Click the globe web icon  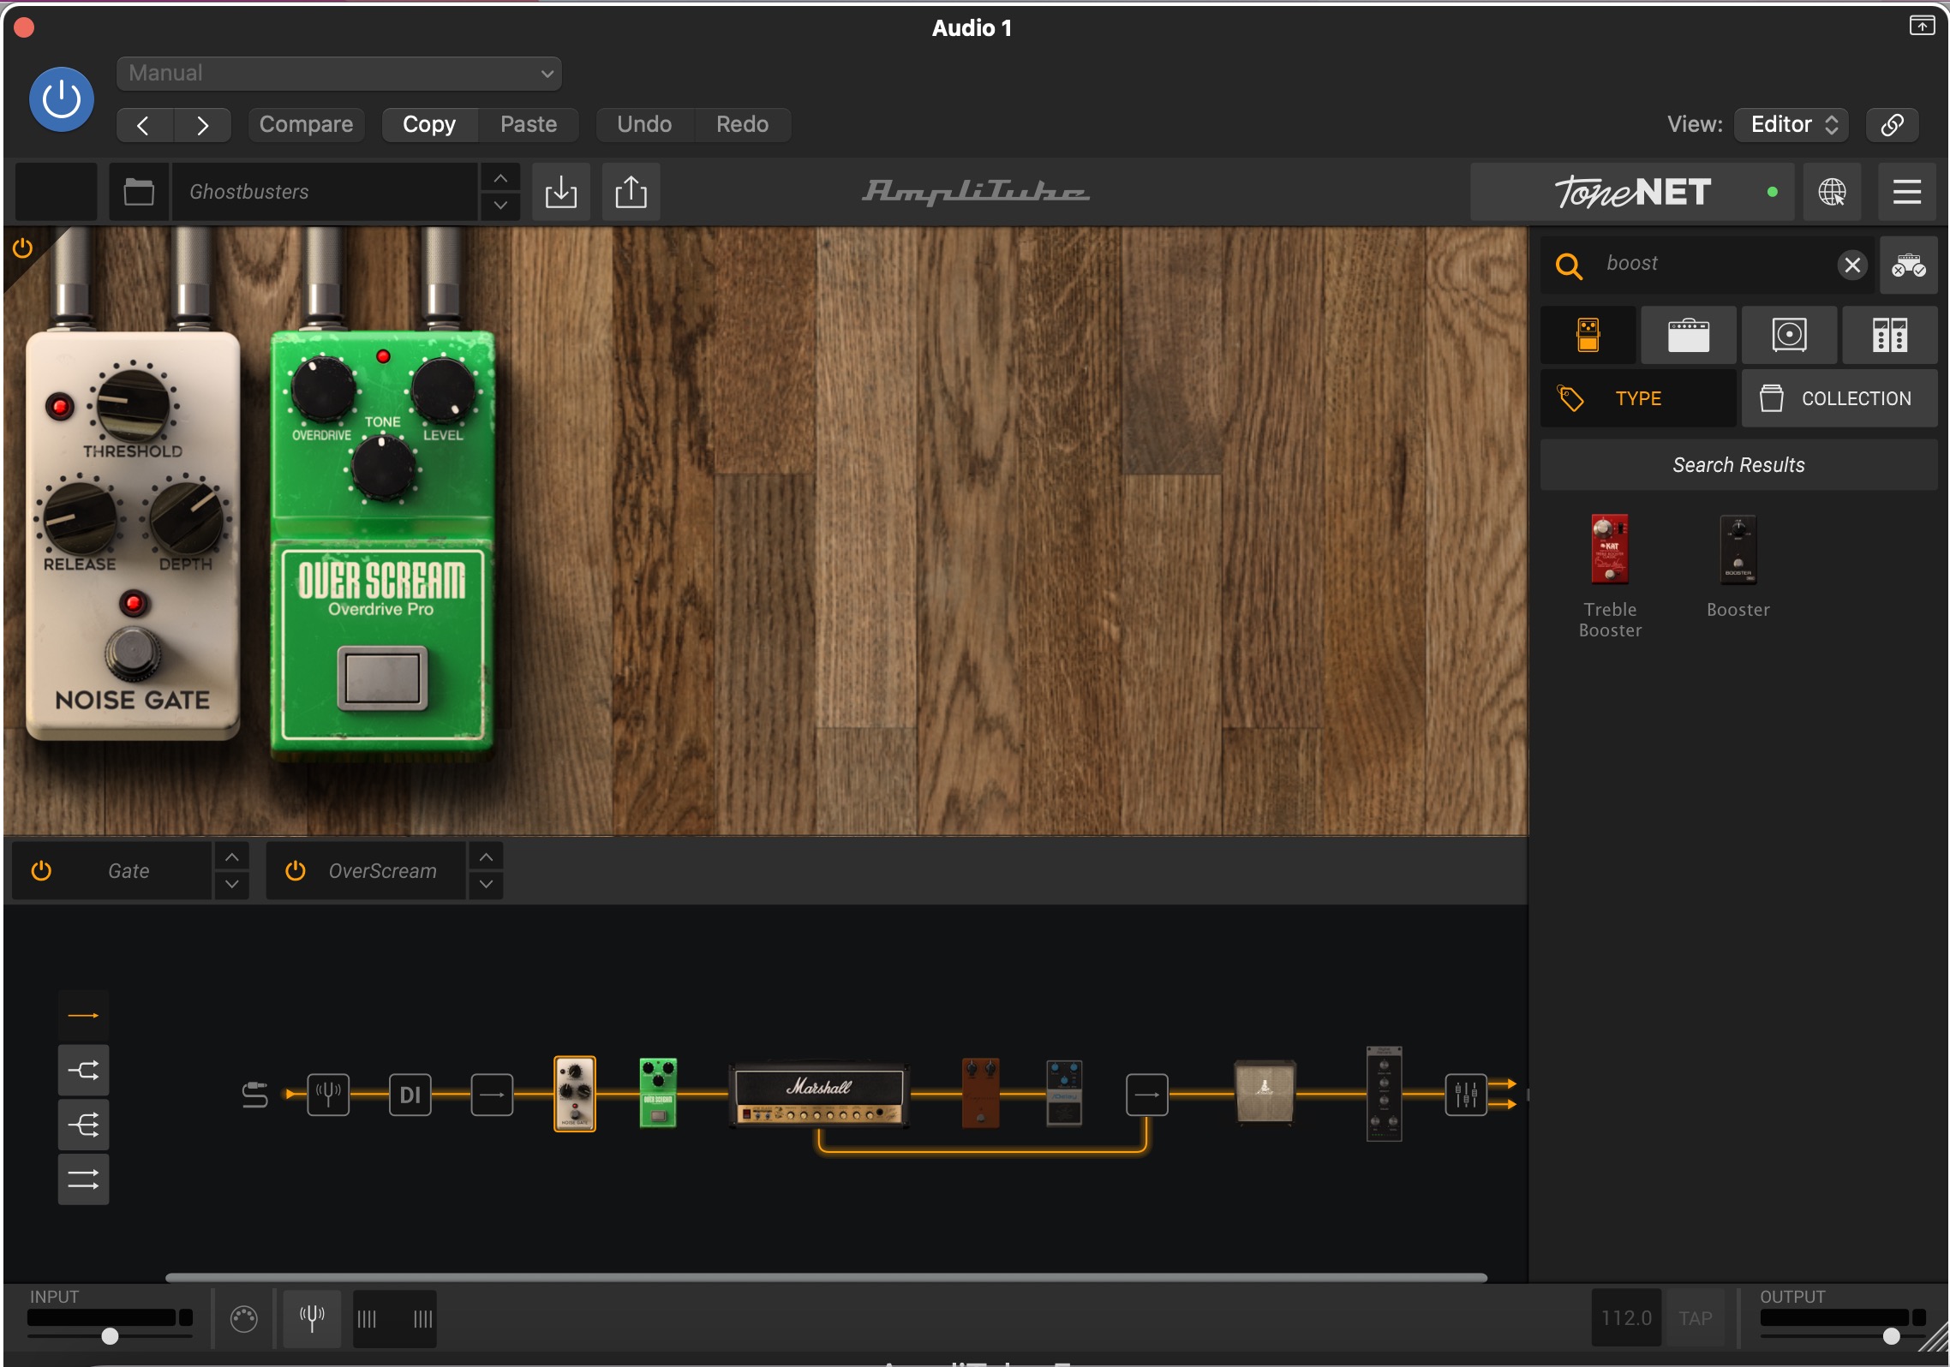pyautogui.click(x=1832, y=192)
